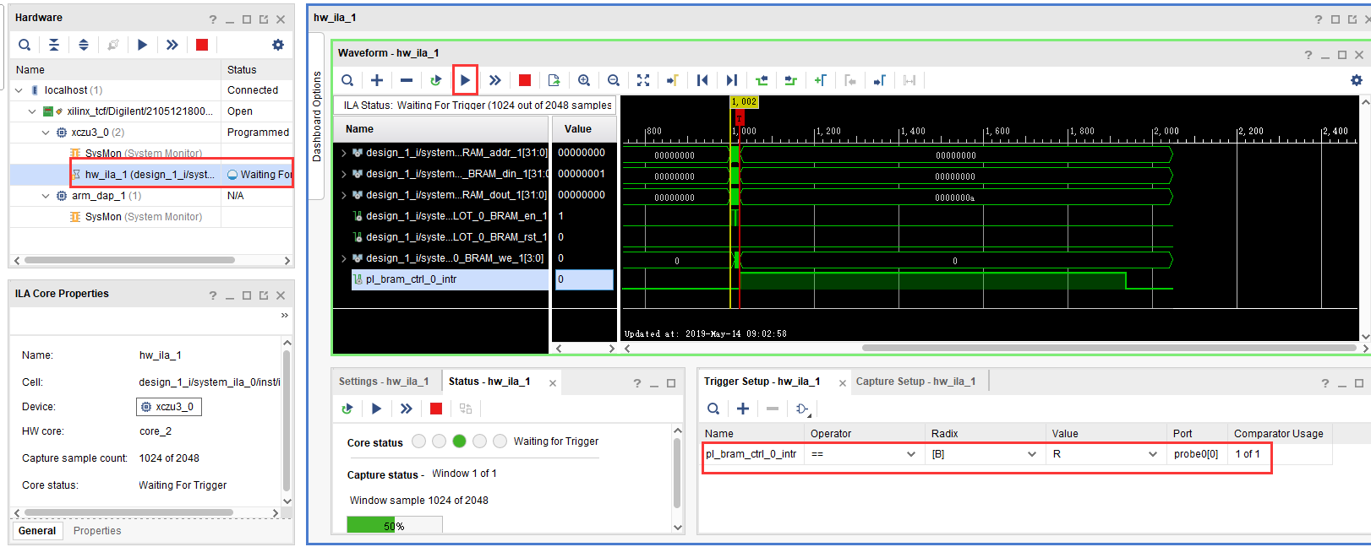1371x547 pixels.
Task: Stop trigger using the red square in Waveform toolbar
Action: point(524,80)
